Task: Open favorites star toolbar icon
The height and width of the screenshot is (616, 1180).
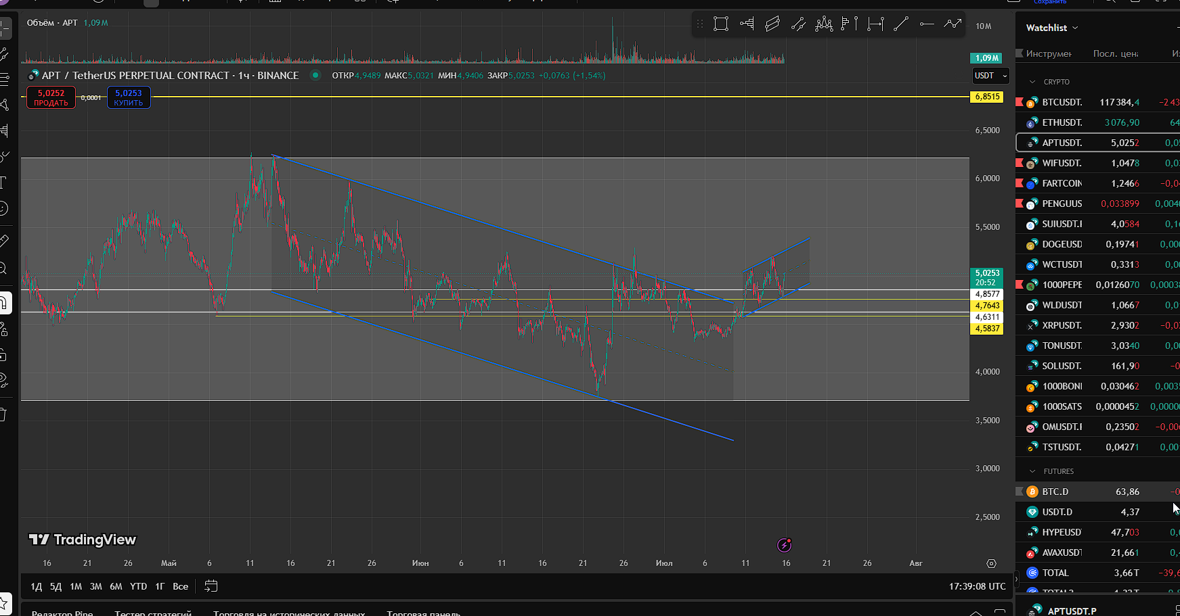Action: tap(5, 602)
